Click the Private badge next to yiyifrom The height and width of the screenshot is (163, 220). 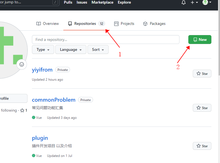tap(62, 70)
